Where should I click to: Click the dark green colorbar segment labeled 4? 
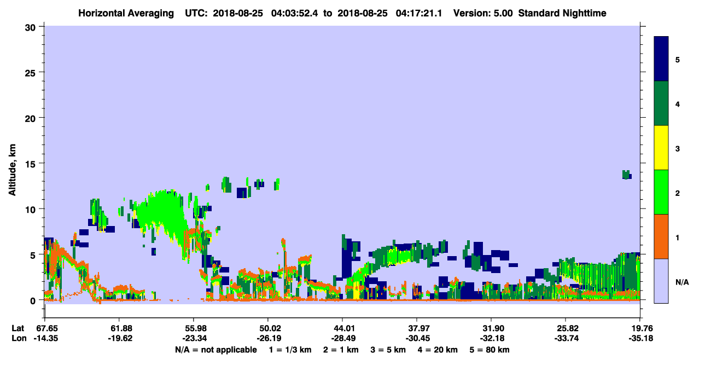tap(661, 103)
